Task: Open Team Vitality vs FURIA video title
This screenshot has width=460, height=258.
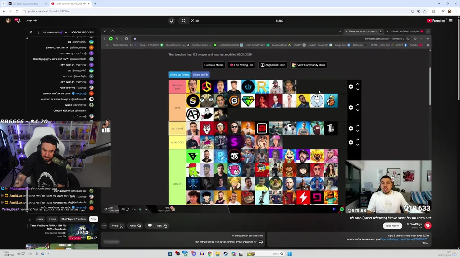Action: pyautogui.click(x=48, y=228)
